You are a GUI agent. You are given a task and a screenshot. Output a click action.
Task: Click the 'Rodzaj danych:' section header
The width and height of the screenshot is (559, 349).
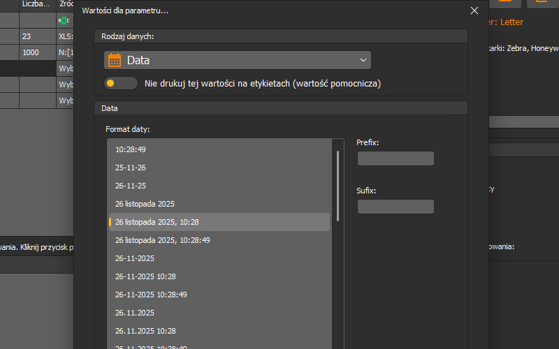point(281,36)
